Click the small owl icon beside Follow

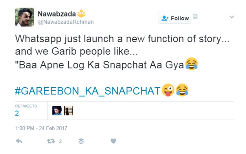tap(195, 16)
